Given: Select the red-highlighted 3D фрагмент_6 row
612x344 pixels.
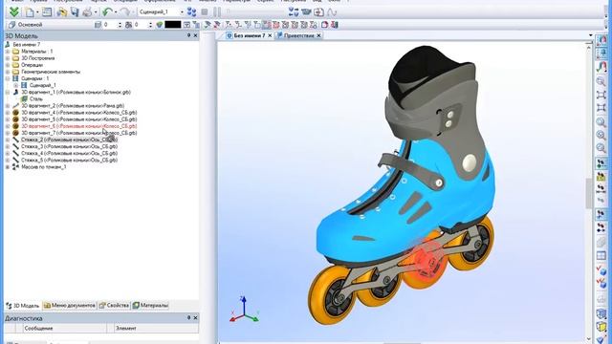Looking at the screenshot, I should click(x=78, y=126).
